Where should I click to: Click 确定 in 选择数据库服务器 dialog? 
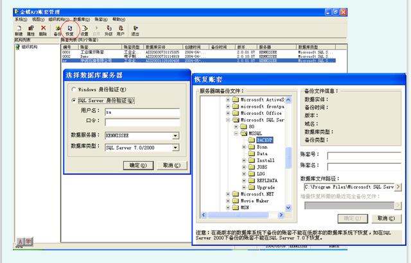tap(139, 165)
